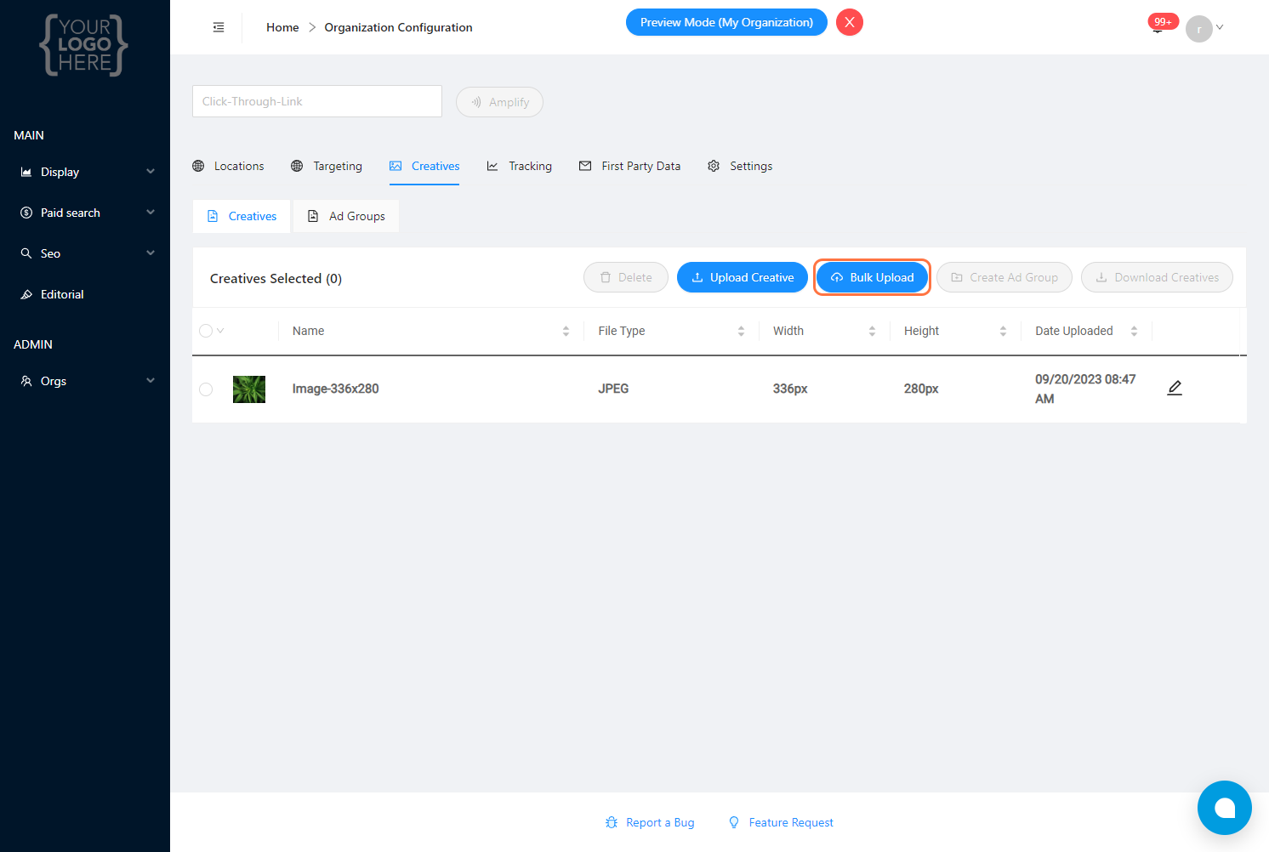
Task: Expand the Paid search sidebar menu
Action: (x=85, y=213)
